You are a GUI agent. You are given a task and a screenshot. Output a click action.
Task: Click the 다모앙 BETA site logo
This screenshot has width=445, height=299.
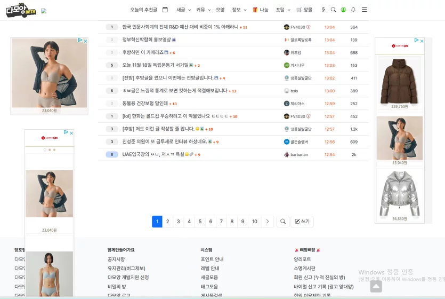click(21, 10)
